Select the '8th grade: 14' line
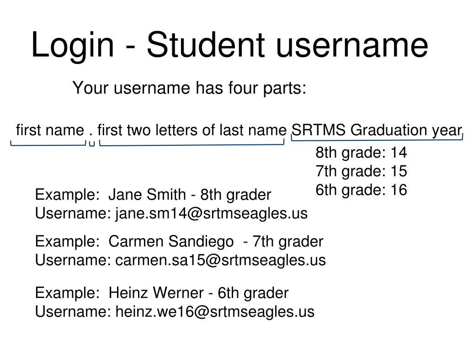Screen dimensions: 468x351 click(x=361, y=153)
